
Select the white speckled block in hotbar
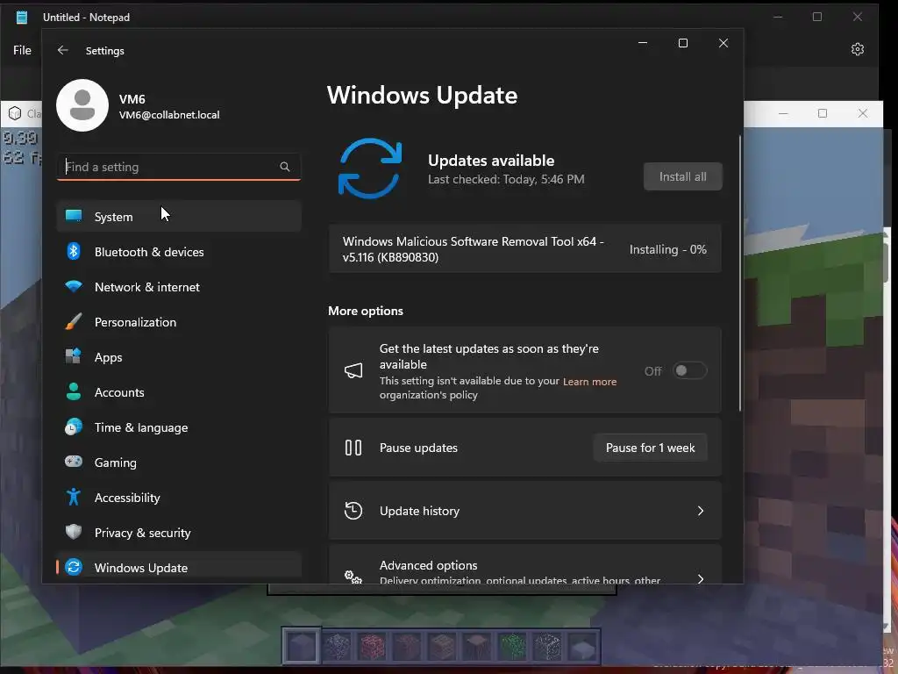547,647
